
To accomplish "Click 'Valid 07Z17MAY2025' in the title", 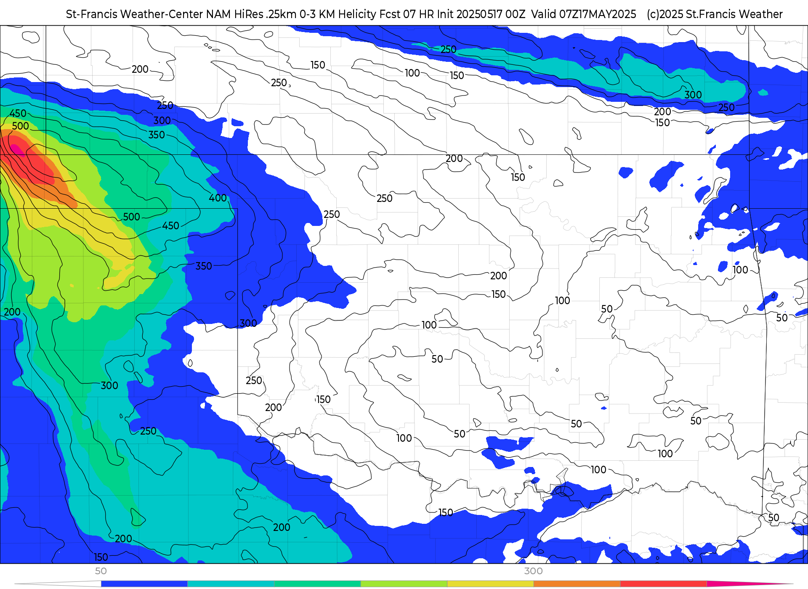I will [584, 14].
